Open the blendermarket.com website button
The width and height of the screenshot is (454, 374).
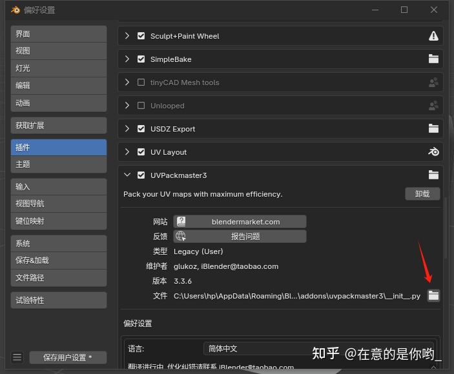click(240, 222)
